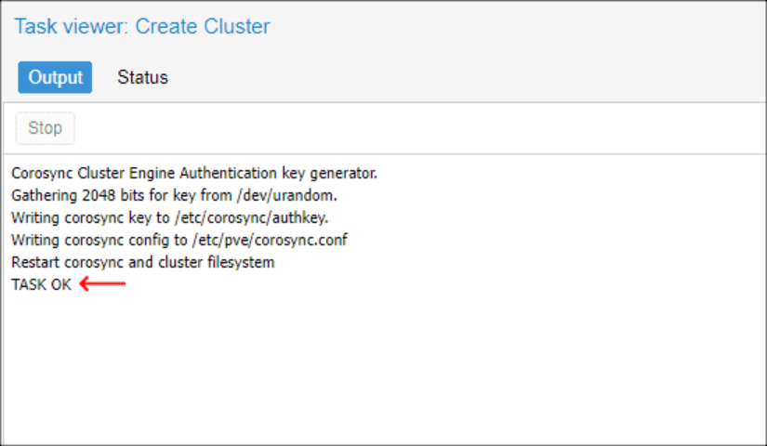
Task: Click the 'Task viewer: Create Cluster' title
Action: pos(141,26)
